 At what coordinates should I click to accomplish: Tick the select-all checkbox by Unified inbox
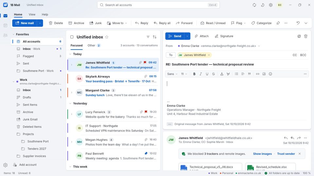pyautogui.click(x=72, y=37)
